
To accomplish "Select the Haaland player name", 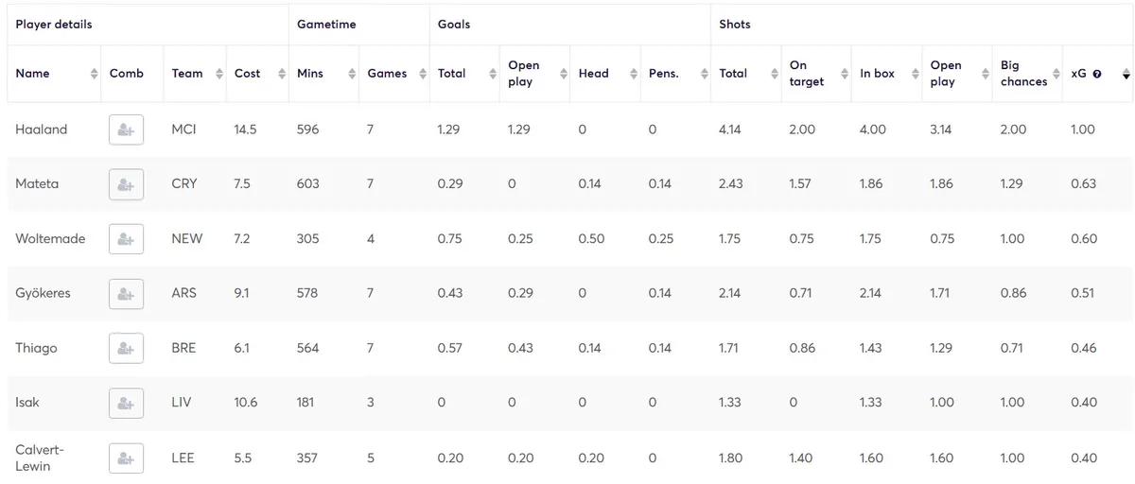I will pos(42,130).
